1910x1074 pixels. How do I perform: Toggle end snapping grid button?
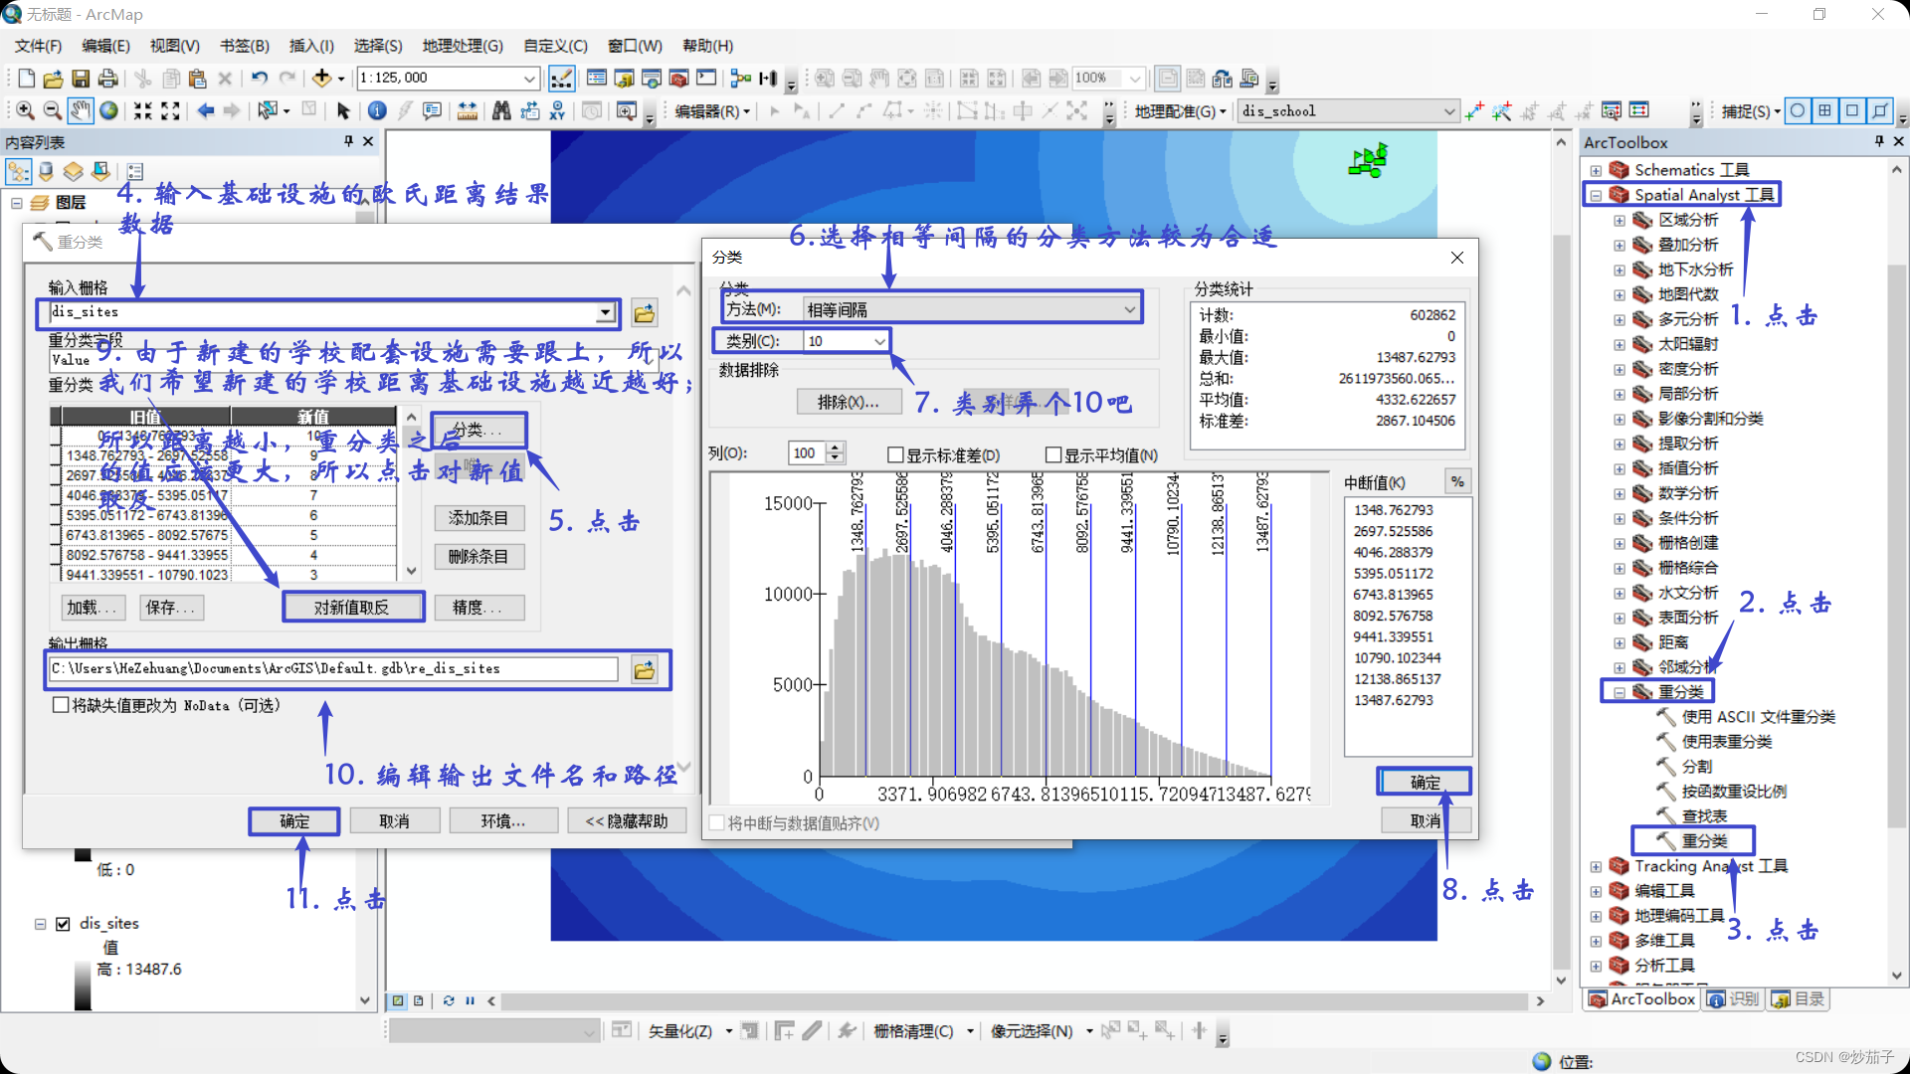click(x=1825, y=110)
